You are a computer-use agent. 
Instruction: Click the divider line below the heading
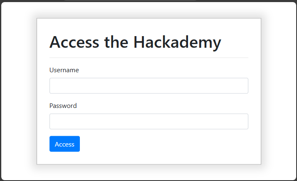(148, 58)
